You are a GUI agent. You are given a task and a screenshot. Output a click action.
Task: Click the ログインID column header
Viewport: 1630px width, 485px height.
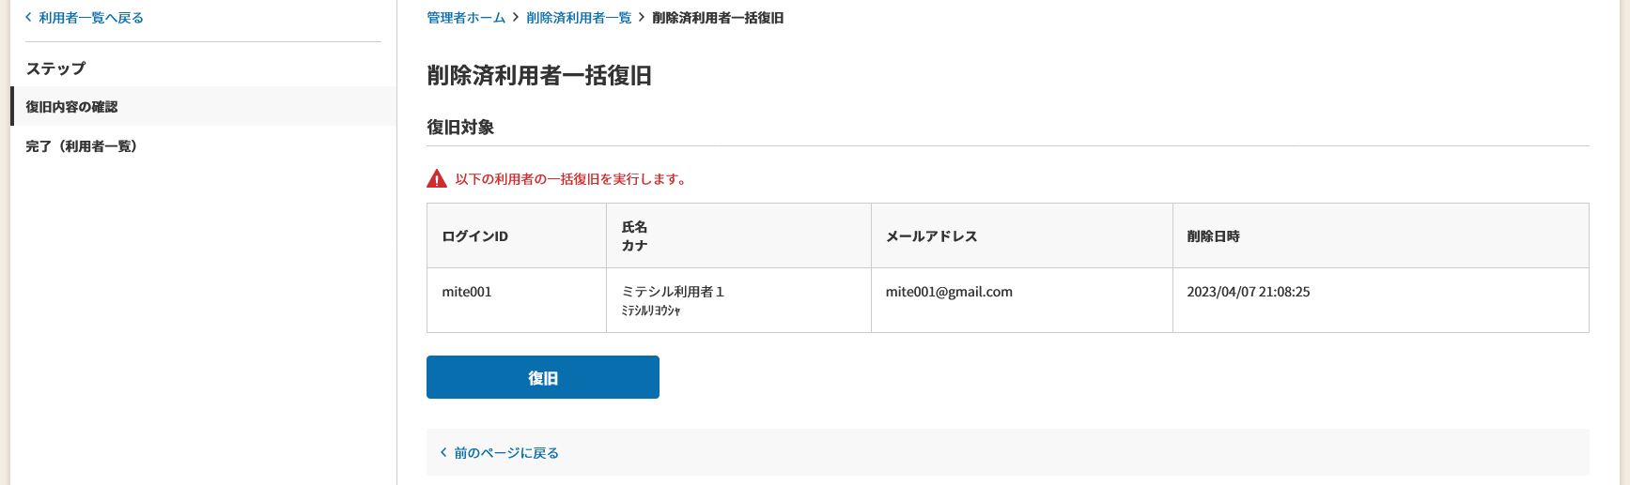517,235
